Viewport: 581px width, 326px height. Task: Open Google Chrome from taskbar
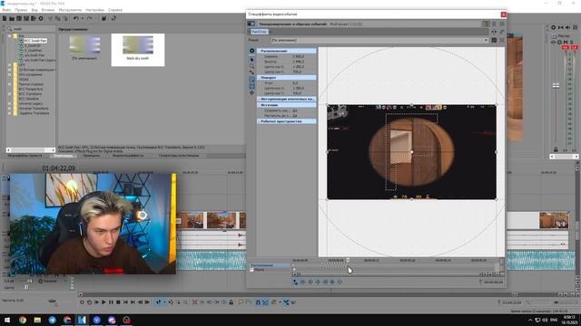(23, 320)
